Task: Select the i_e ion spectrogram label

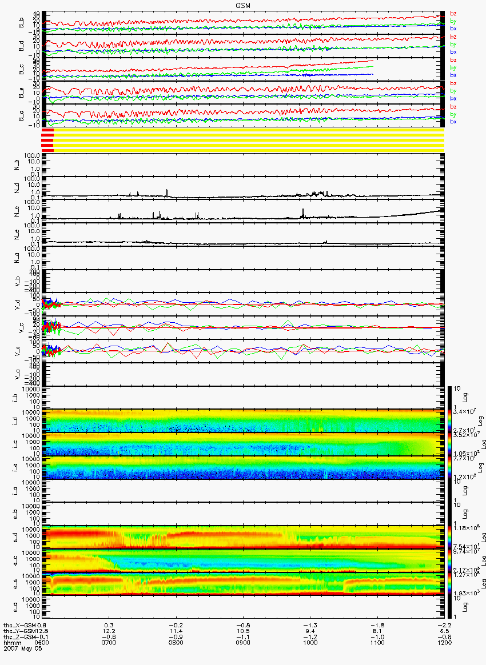Action: (15, 468)
